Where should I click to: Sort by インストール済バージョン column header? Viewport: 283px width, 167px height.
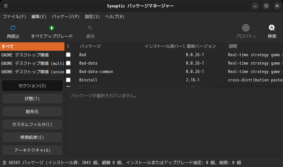164,46
